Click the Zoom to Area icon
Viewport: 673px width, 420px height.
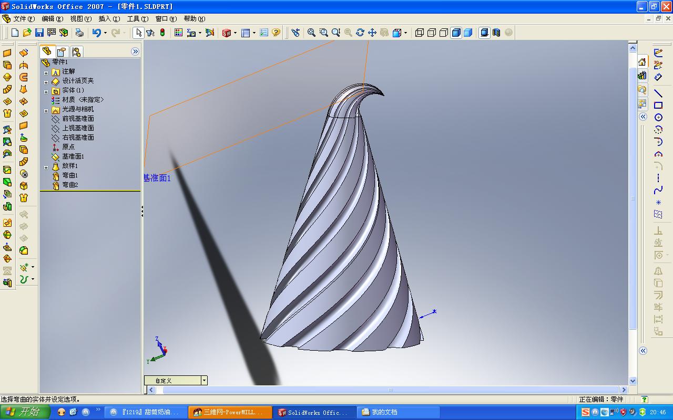324,33
